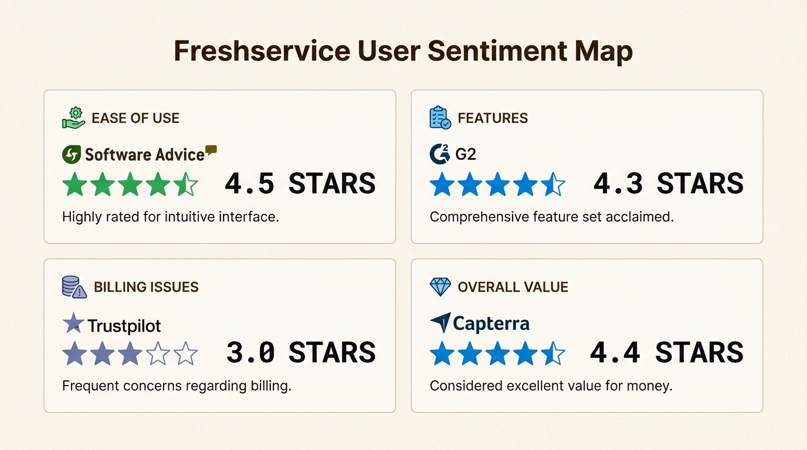
Task: Click 'Comprehensive feature set acclaimed' text
Action: coord(551,217)
